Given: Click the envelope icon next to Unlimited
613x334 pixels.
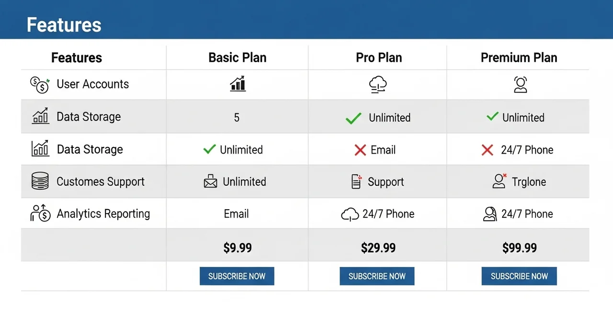Looking at the screenshot, I should click(x=210, y=182).
